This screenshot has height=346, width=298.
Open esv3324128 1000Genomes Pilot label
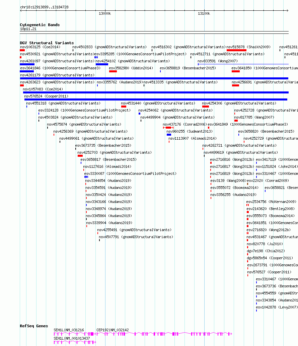[x=84, y=110]
